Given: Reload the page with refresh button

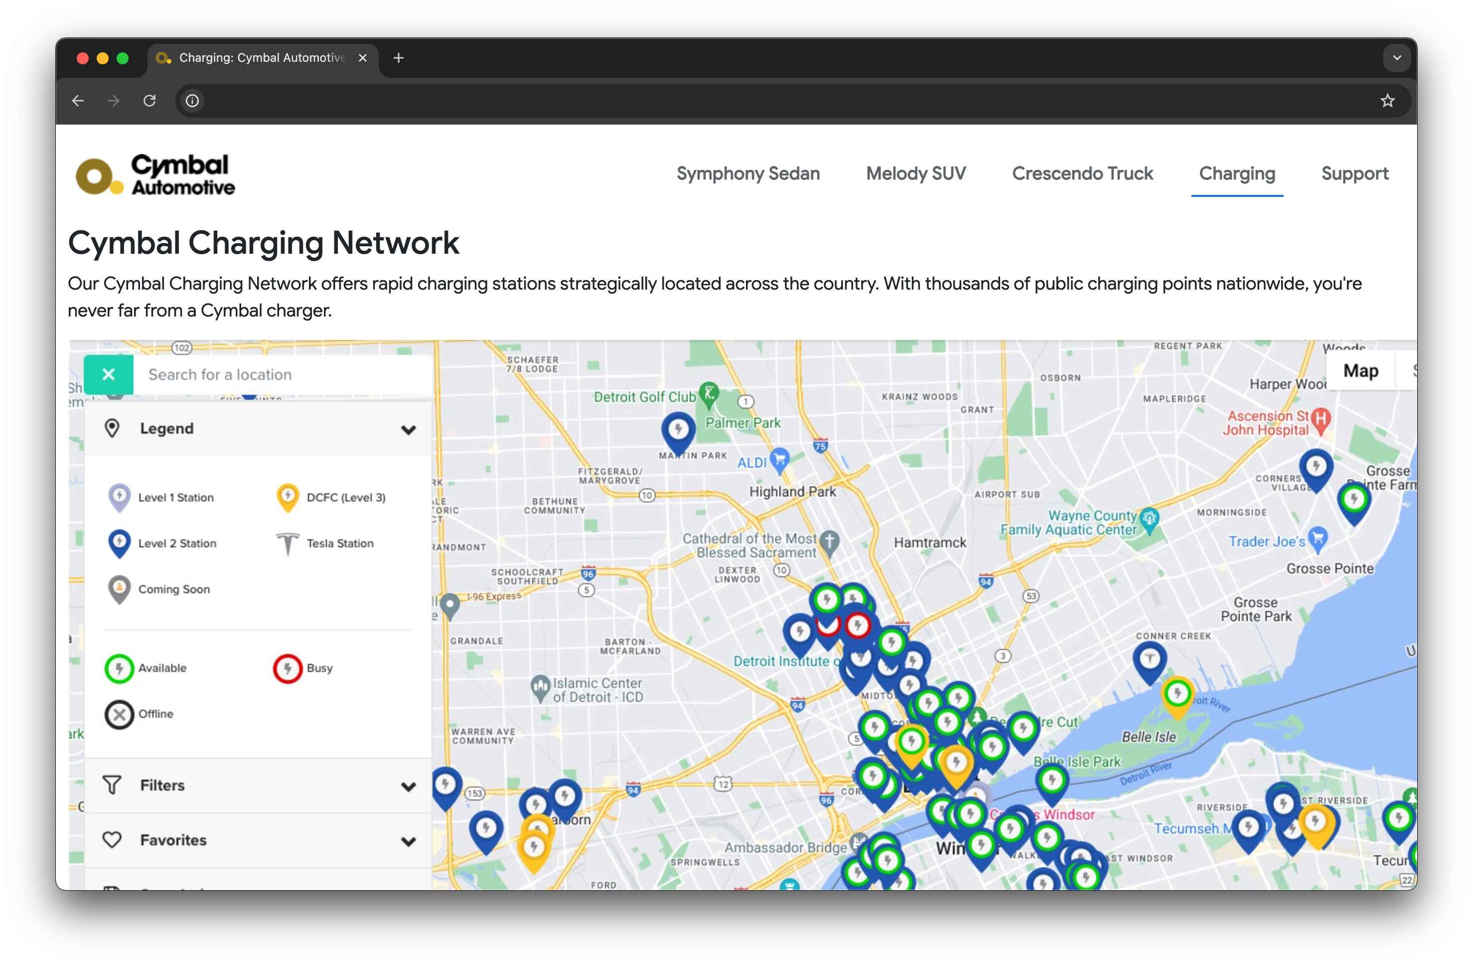Looking at the screenshot, I should pos(149,100).
